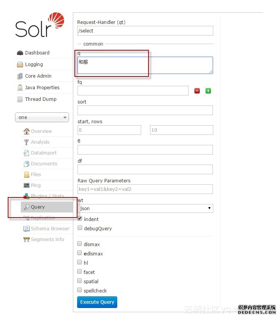The height and width of the screenshot is (318, 280).
Task: Open the Analysis menu item
Action: point(40,142)
